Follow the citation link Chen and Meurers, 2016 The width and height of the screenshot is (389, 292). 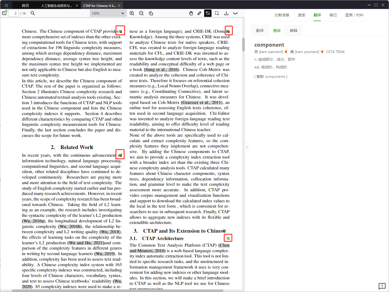click(180, 248)
